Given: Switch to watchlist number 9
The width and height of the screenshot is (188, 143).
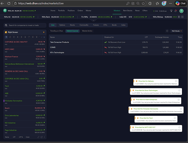Looking at the screenshot, I should click(x=36, y=37).
